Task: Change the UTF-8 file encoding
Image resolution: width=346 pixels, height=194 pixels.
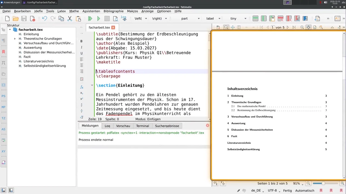Action: click(x=274, y=190)
